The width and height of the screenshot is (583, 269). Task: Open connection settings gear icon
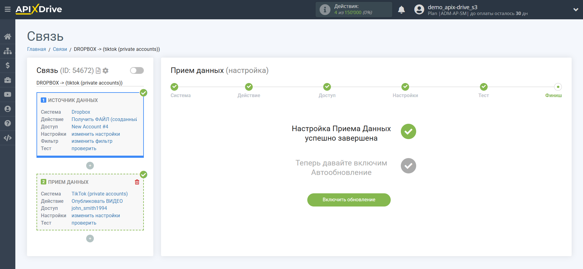pos(105,71)
